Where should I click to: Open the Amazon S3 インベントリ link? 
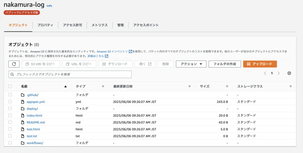112,51
